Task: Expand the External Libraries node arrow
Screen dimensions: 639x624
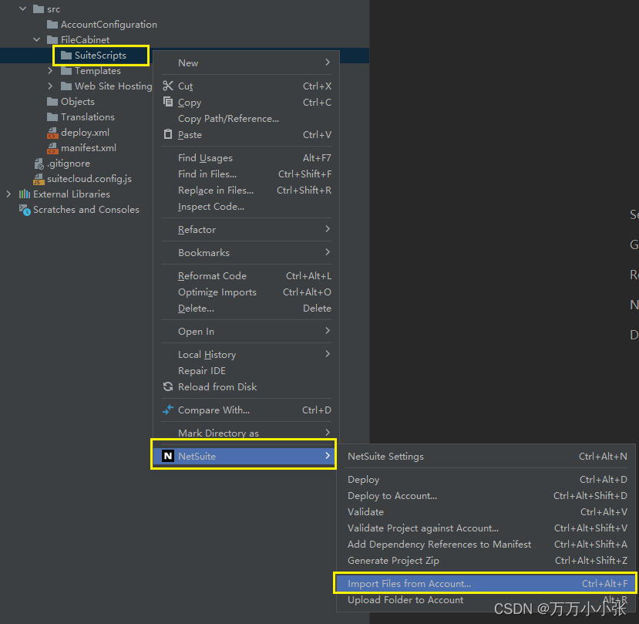Action: (8, 194)
